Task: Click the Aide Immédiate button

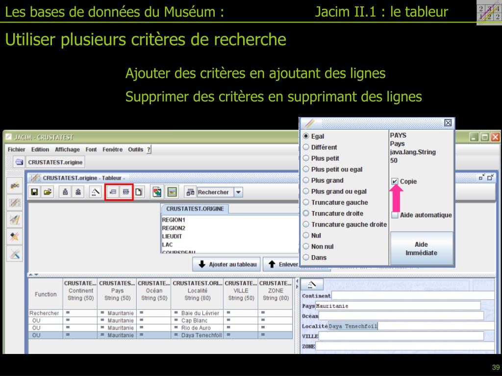Action: coord(421,248)
